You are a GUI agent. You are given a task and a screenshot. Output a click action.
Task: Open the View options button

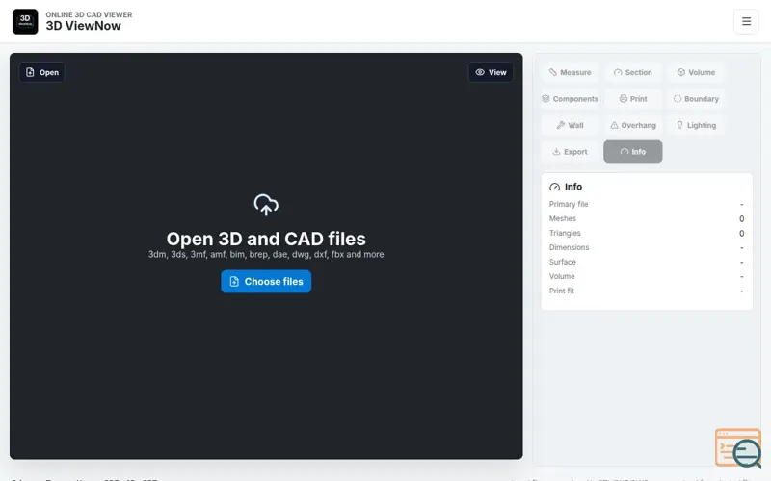point(491,72)
